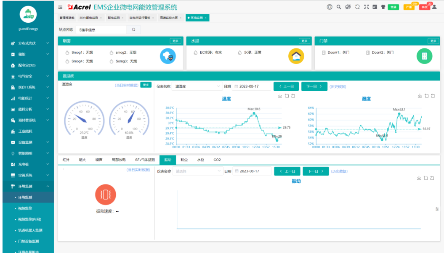The image size is (444, 255).
Task: Expand the 医疗IT系统 sidebar menu
Action: (28, 87)
